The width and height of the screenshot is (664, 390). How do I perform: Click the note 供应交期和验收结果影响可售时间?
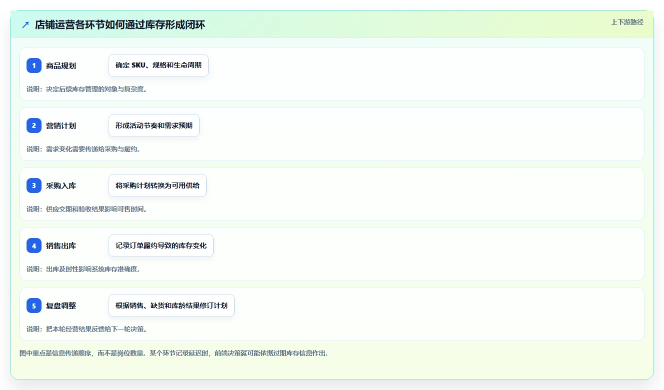[x=87, y=209]
